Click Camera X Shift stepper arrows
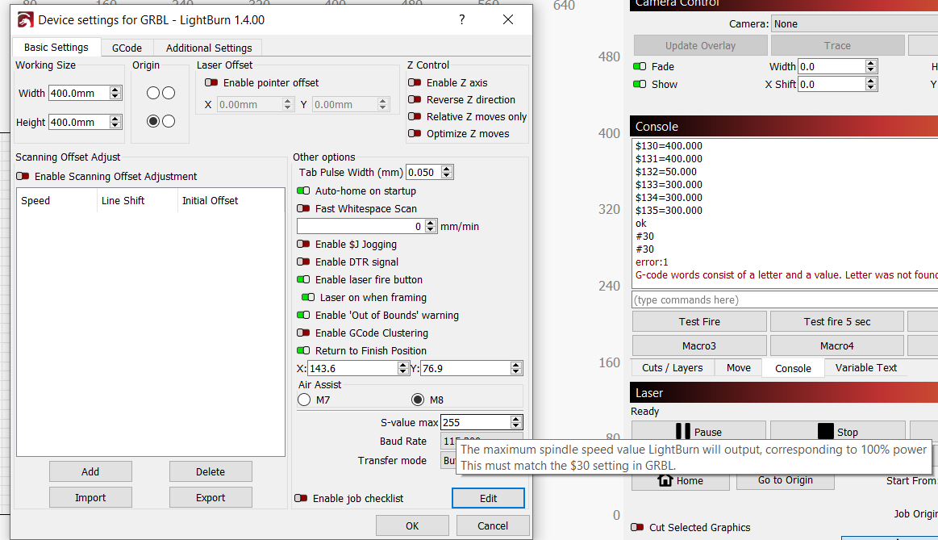Image resolution: width=938 pixels, height=540 pixels. (871, 85)
